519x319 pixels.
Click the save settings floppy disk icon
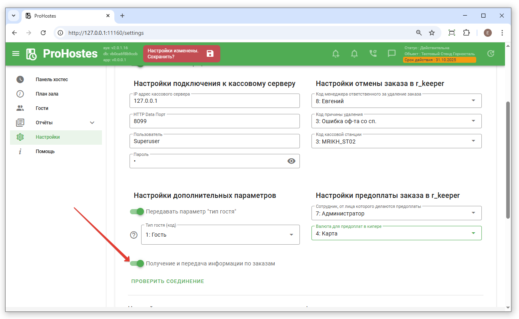point(210,54)
